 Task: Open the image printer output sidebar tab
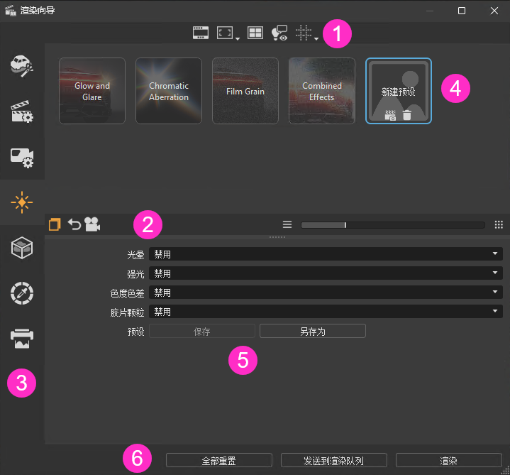click(22, 339)
